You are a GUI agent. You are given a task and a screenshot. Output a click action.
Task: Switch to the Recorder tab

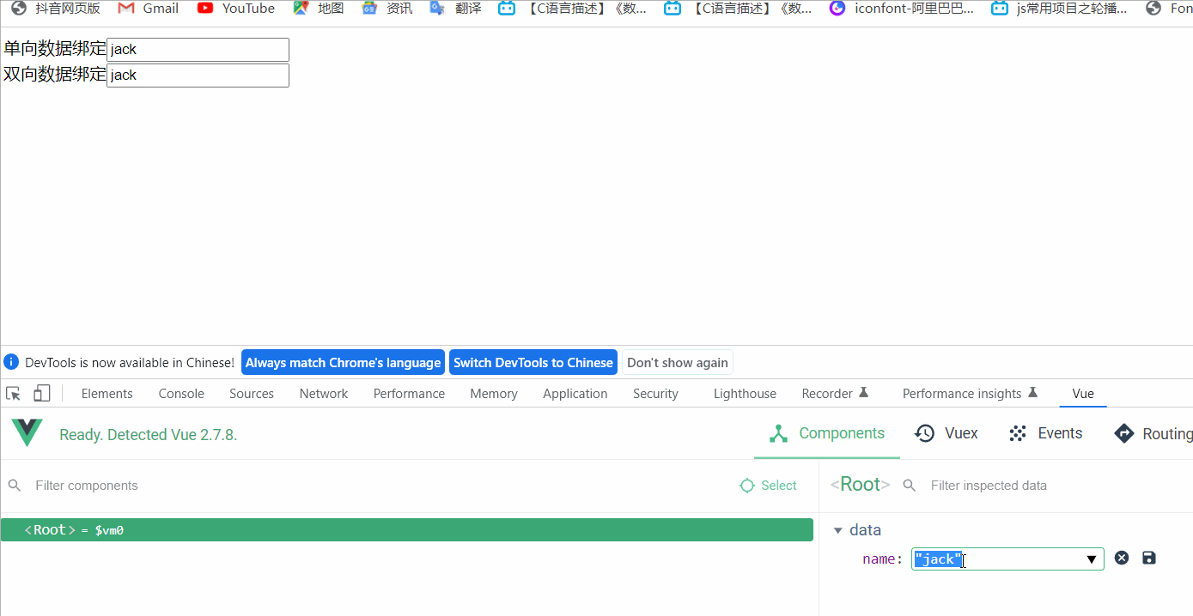pyautogui.click(x=835, y=394)
